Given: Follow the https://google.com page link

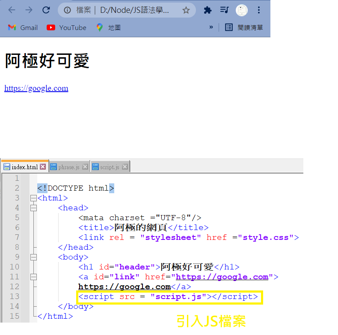Looking at the screenshot, I should 36,88.
